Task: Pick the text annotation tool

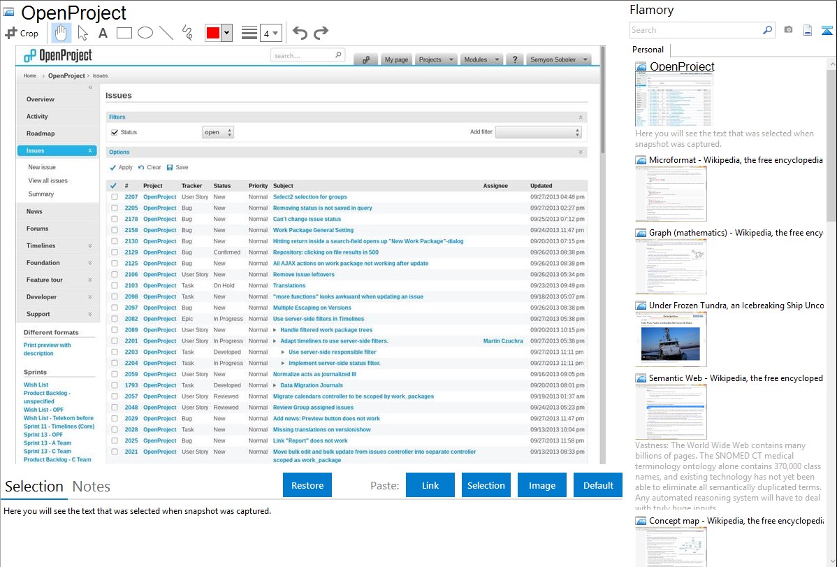Action: click(x=103, y=33)
